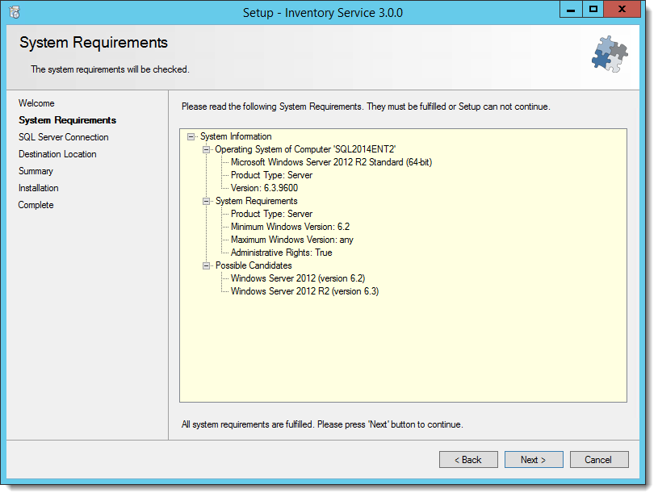Click the 'System Requirements' page heading
Viewport: 658px width, 497px height.
(x=94, y=43)
